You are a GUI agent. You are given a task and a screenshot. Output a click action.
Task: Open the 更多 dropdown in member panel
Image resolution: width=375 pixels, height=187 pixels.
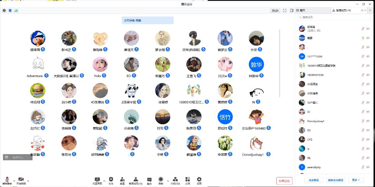coord(356,180)
